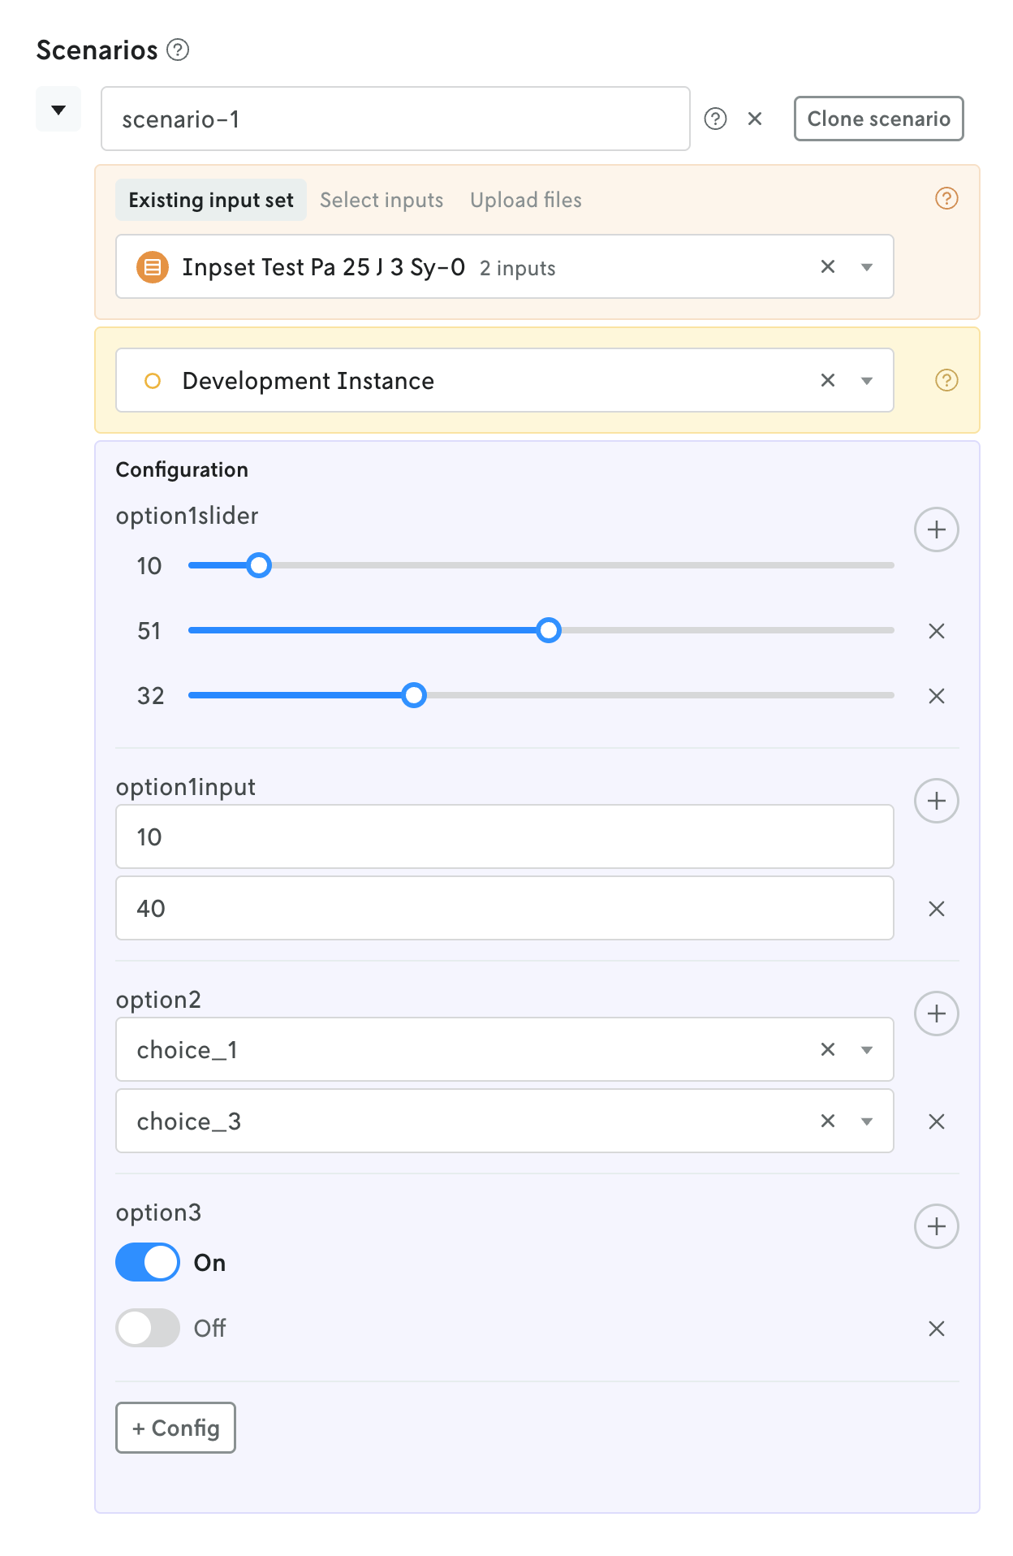Screen dimensions: 1013x1556
Task: Turn off the option3 On toggle
Action: 148,1263
